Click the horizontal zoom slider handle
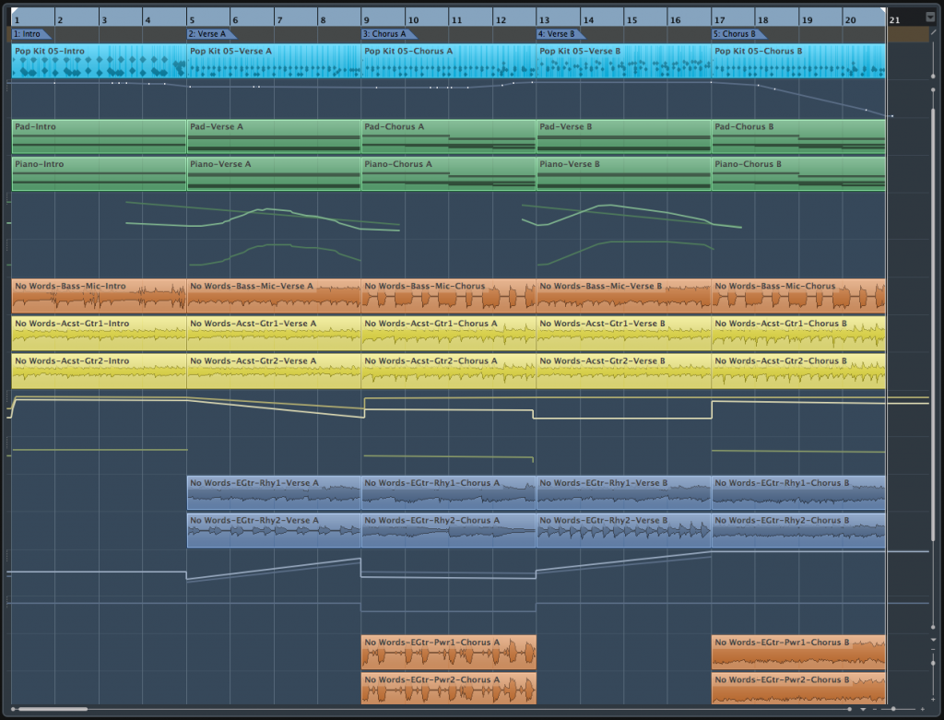944x720 pixels. [x=893, y=709]
